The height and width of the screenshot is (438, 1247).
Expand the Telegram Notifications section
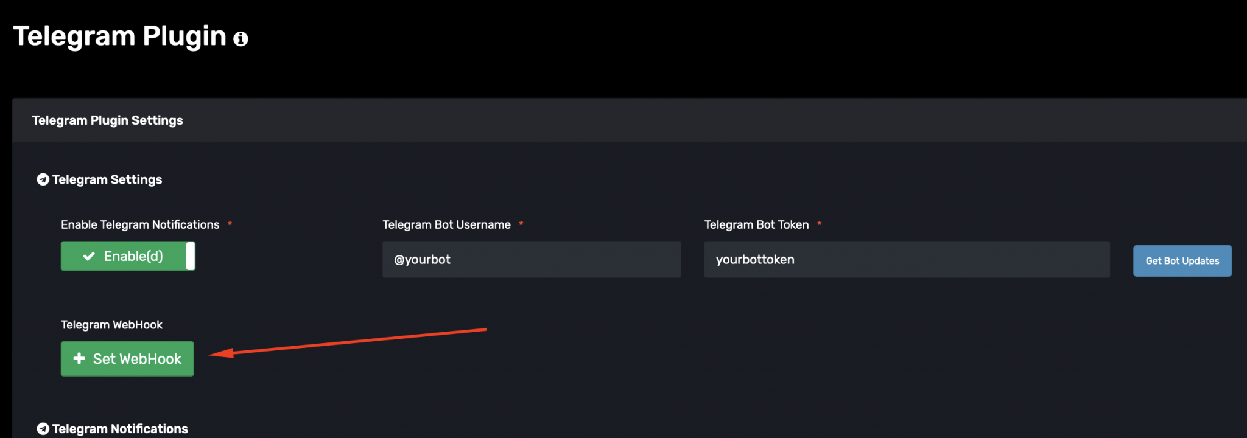(120, 428)
